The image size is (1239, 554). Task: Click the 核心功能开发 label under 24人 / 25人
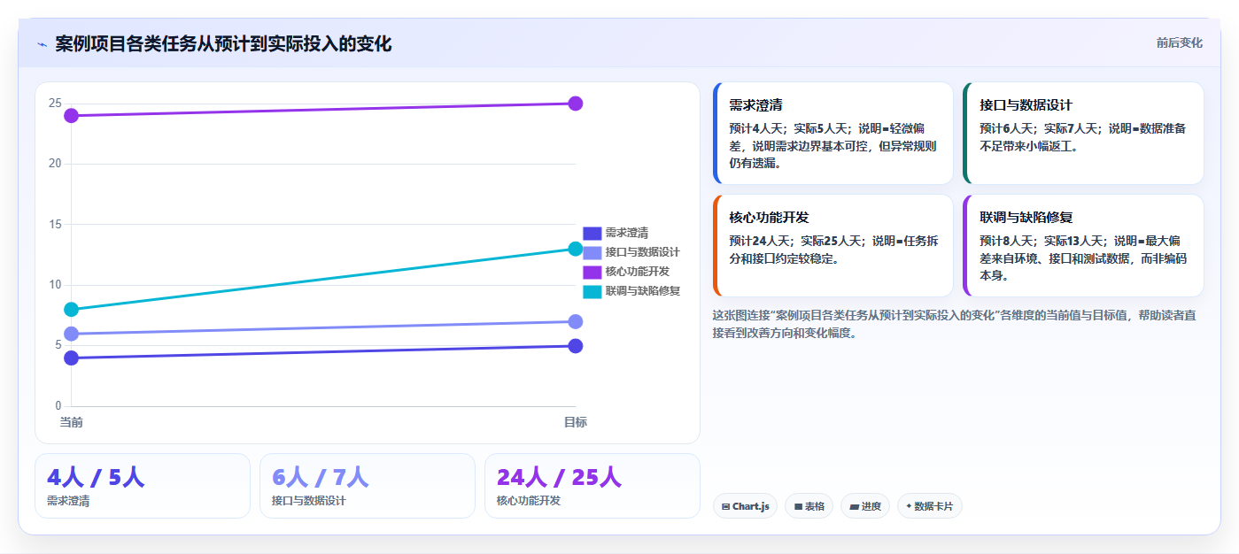click(529, 501)
